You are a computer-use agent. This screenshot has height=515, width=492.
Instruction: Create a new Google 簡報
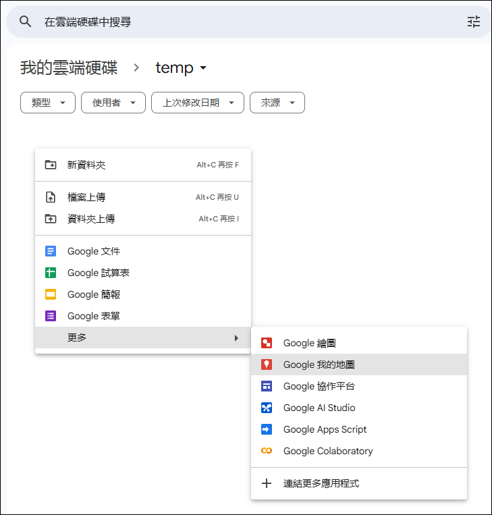coord(143,294)
